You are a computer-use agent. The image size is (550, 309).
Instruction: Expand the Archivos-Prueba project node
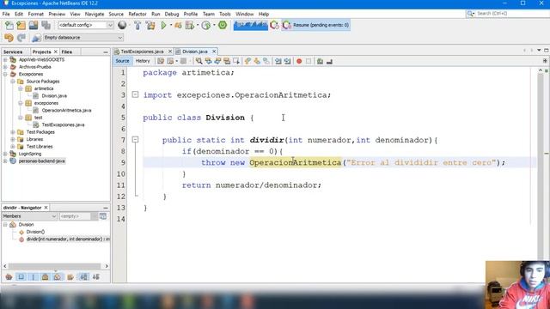[5, 67]
